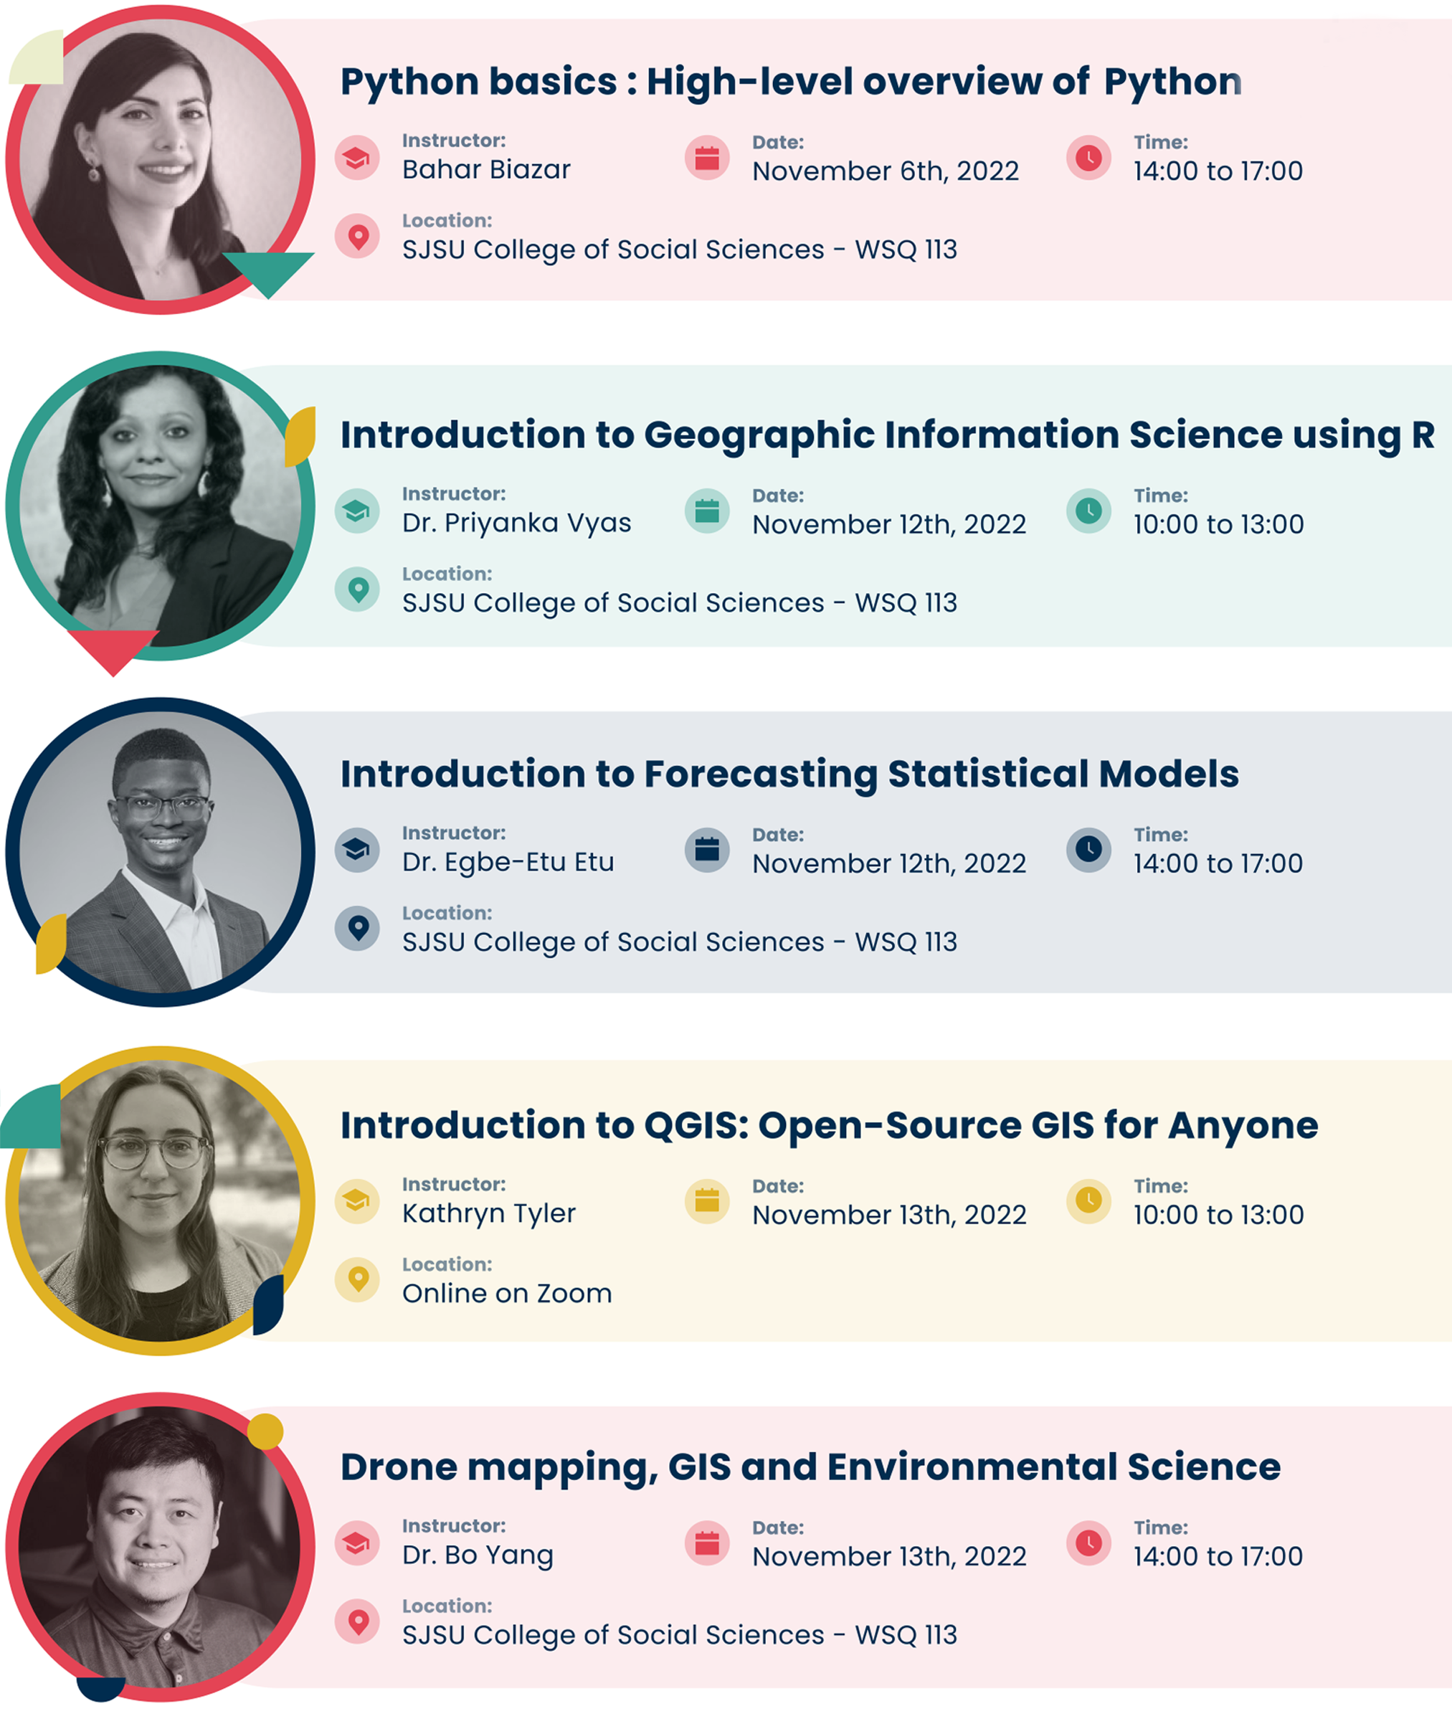Click Kathryn Tyler's portrait photo

(x=160, y=1200)
